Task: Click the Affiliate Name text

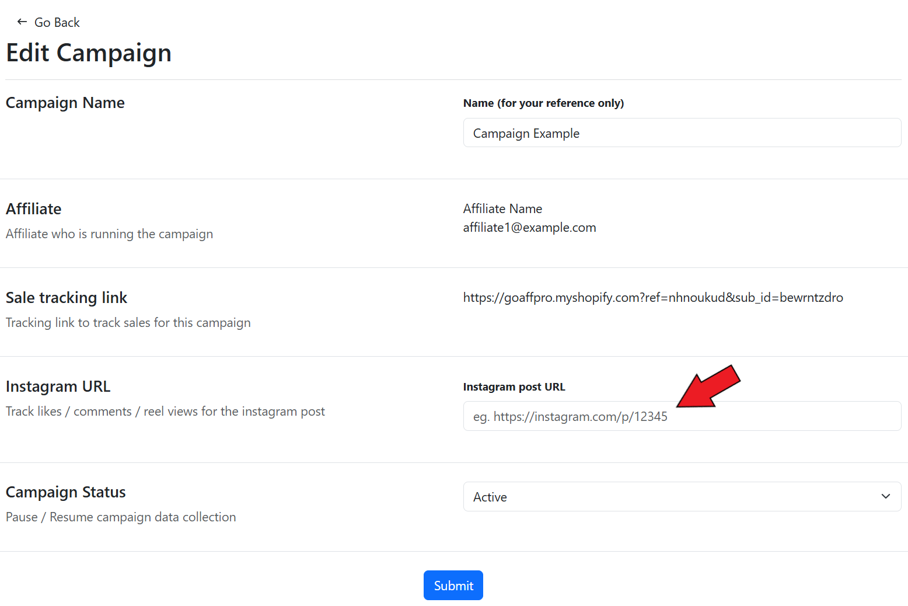Action: tap(502, 209)
